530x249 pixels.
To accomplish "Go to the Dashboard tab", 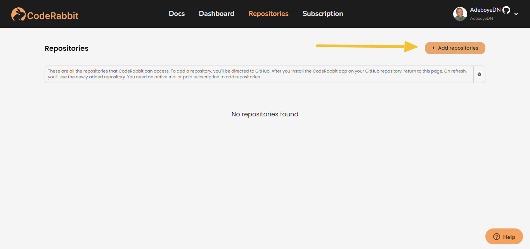I will tap(216, 14).
